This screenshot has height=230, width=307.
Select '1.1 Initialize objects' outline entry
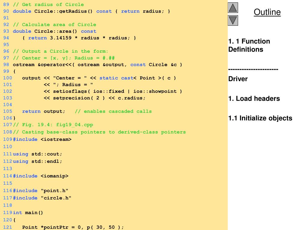pyautogui.click(x=260, y=118)
